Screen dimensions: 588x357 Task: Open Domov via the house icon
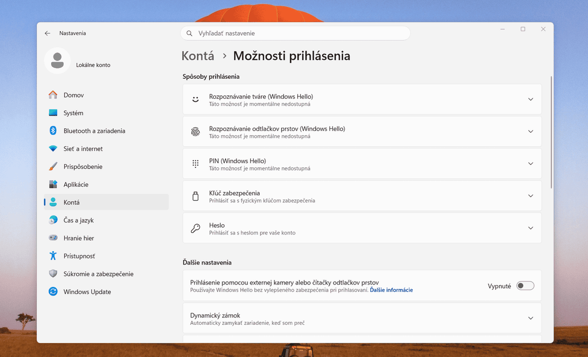53,95
